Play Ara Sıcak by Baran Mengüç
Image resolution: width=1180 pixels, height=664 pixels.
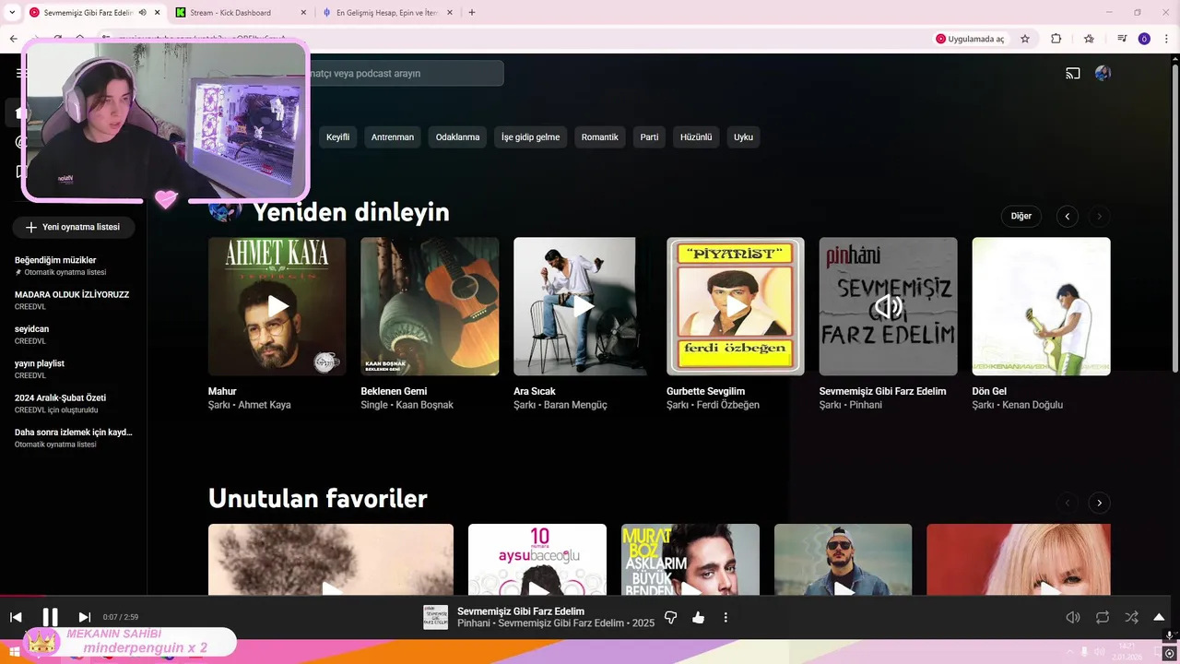[x=583, y=306]
